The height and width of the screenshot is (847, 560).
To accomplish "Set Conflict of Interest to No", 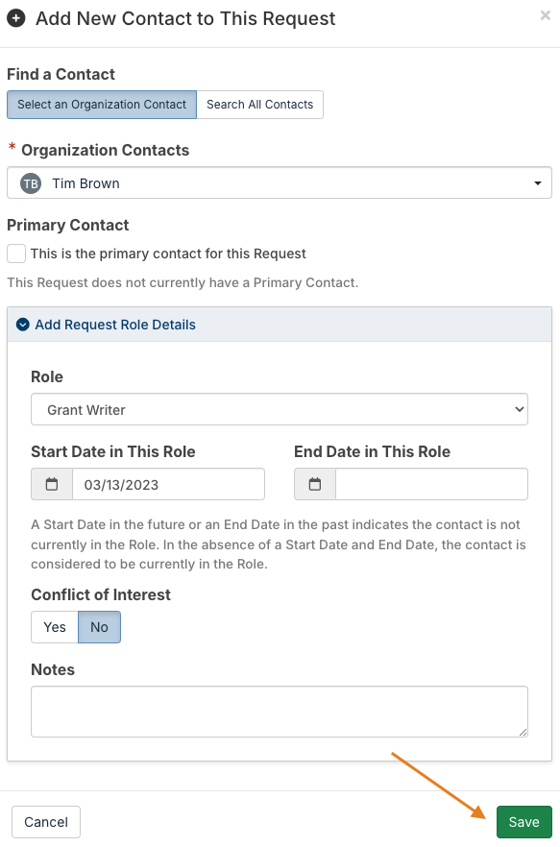I will pos(100,627).
